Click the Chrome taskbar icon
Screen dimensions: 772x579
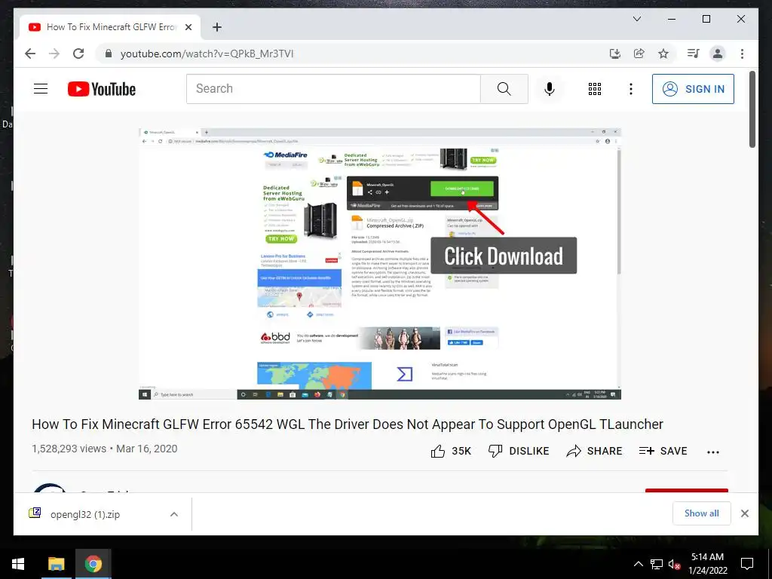click(93, 564)
